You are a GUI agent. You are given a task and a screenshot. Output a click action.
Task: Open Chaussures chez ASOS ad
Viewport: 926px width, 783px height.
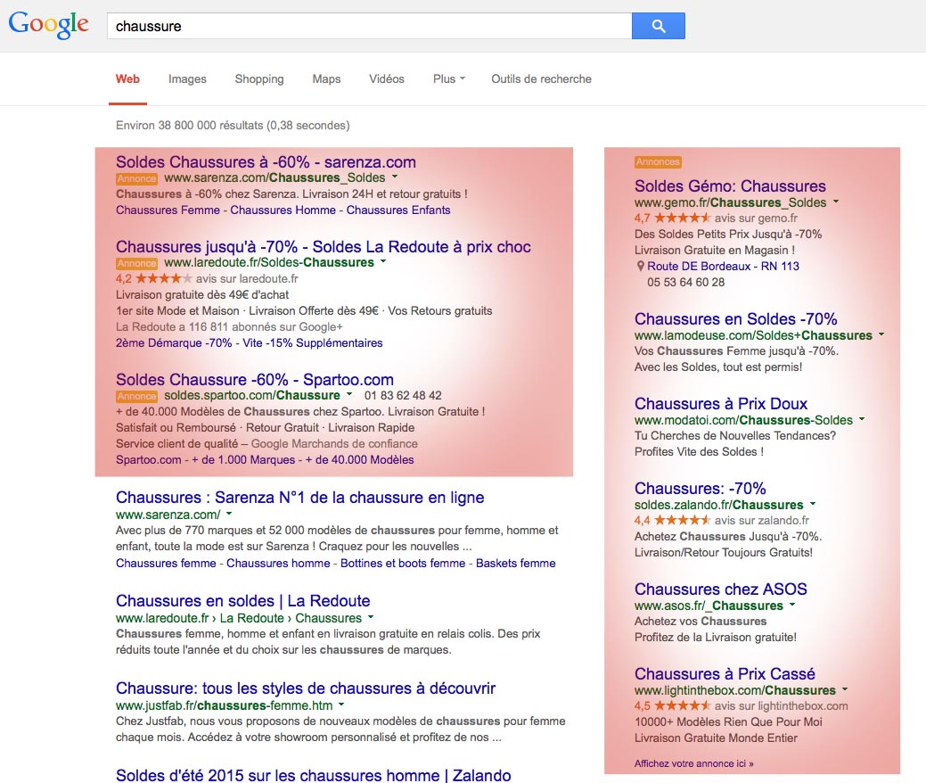(x=720, y=589)
